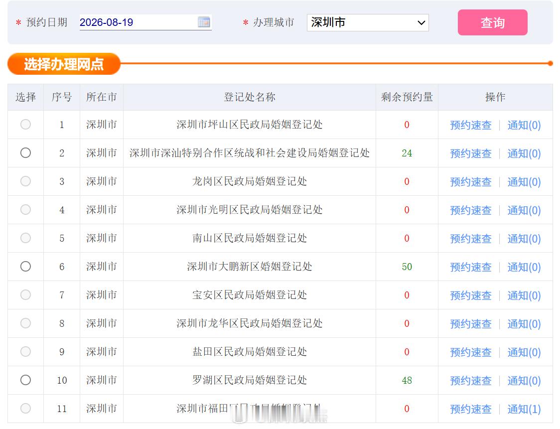Select radio button for 坪山区民政局婚姻登记处
Image resolution: width=560 pixels, height=429 pixels.
click(25, 124)
